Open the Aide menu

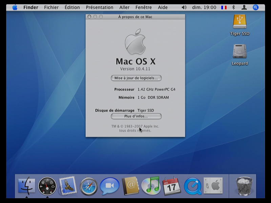163,7
